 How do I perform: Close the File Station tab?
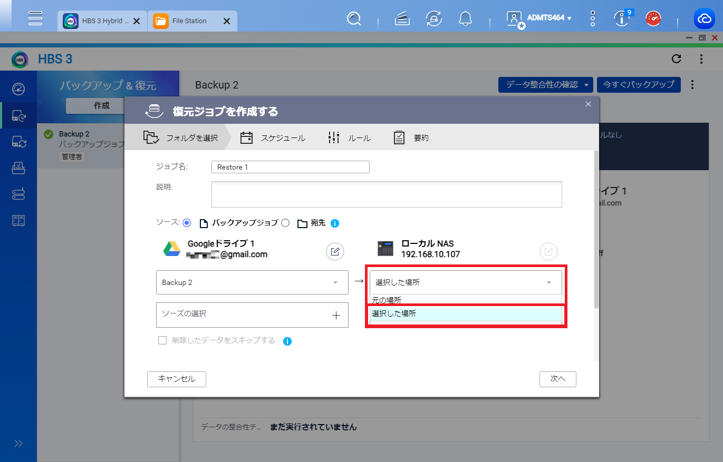pyautogui.click(x=227, y=21)
